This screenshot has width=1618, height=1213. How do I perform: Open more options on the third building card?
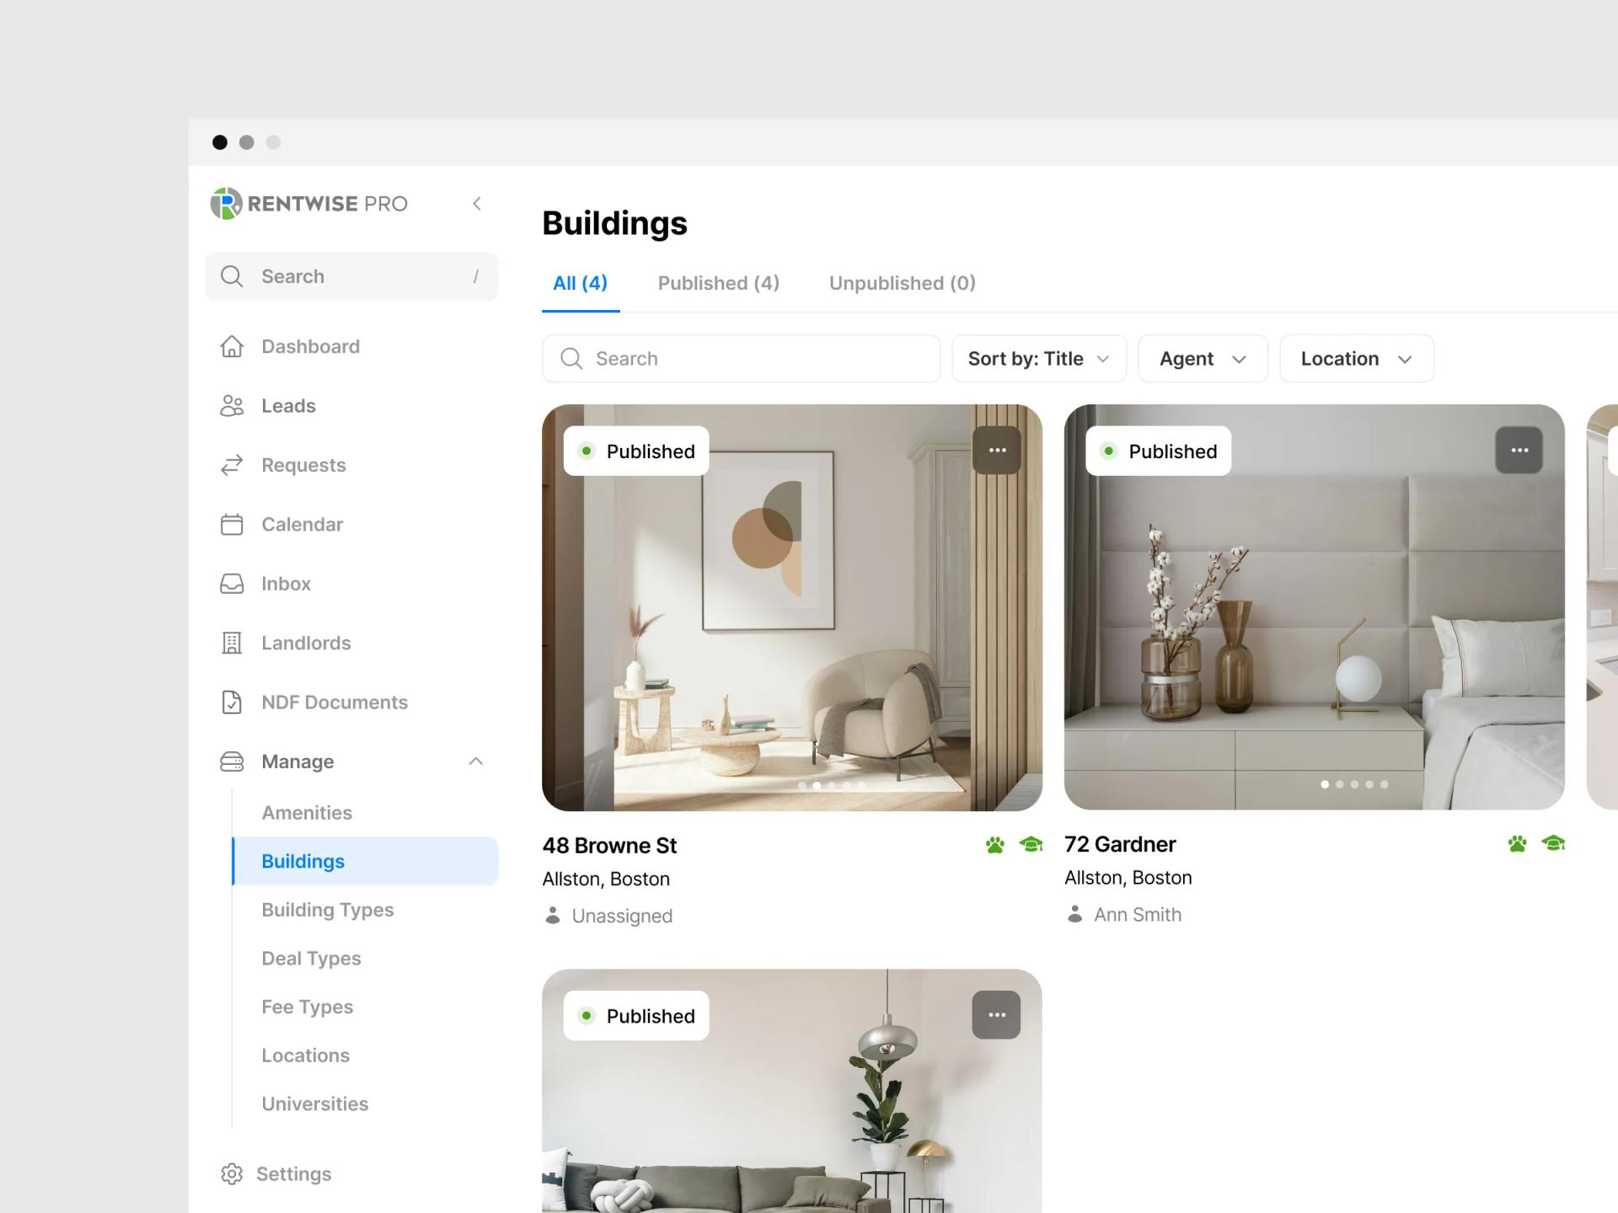[x=997, y=1015]
